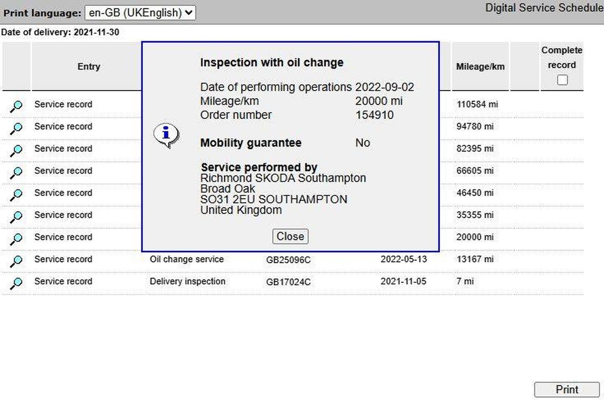Click dealer code GB17024C
604x404 pixels.
[288, 282]
